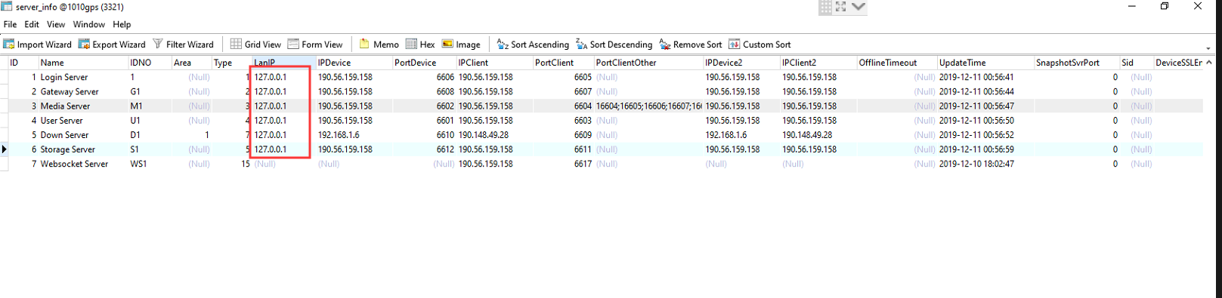Click the Type column header
The height and width of the screenshot is (298, 1222).
pos(231,63)
